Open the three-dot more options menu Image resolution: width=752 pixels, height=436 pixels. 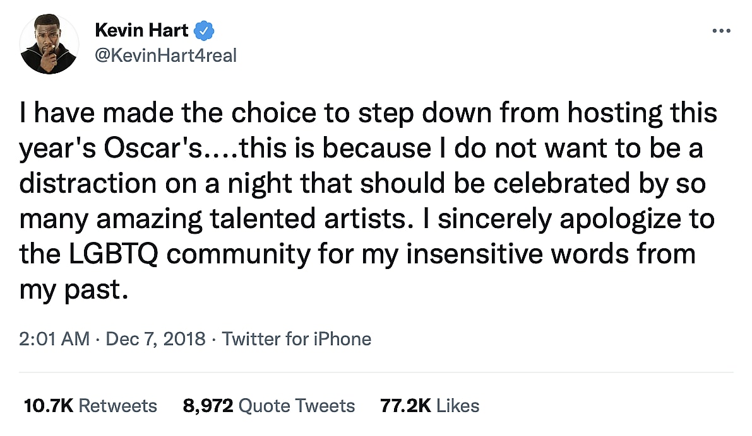720,31
